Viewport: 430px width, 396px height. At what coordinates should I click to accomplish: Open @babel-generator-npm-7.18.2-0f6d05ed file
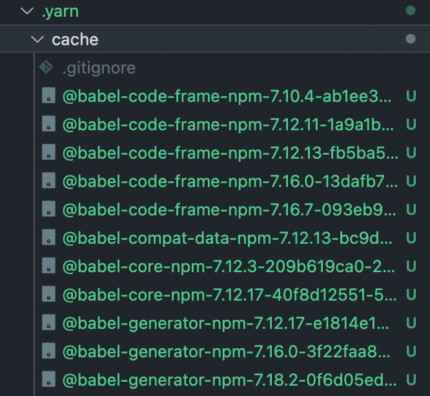230,381
